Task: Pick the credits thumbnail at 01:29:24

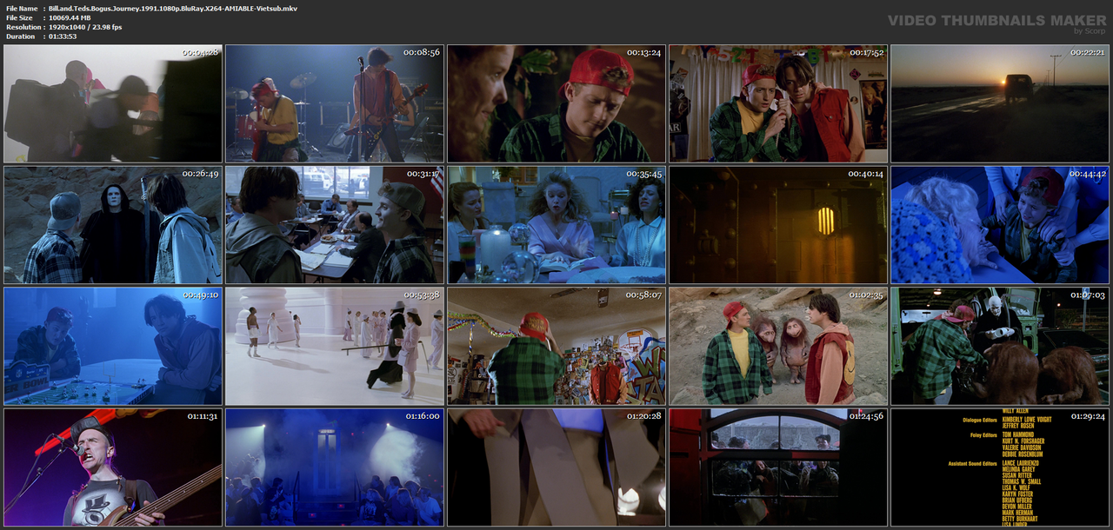Action: (x=999, y=467)
